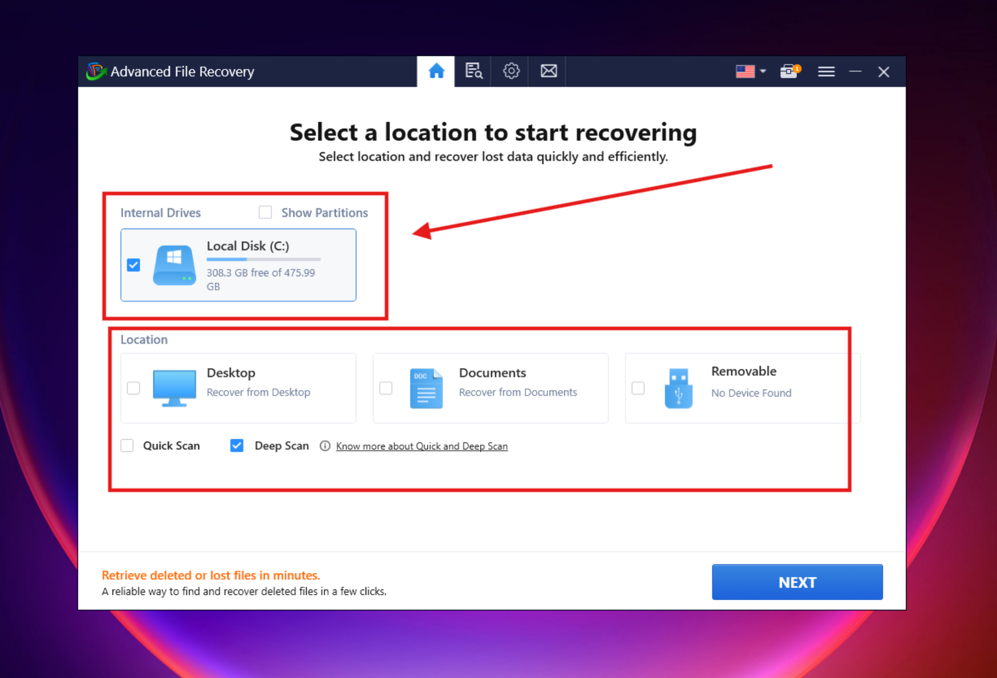Uncheck the Local Disk (C:) checkbox
The height and width of the screenshot is (678, 997).
click(133, 265)
